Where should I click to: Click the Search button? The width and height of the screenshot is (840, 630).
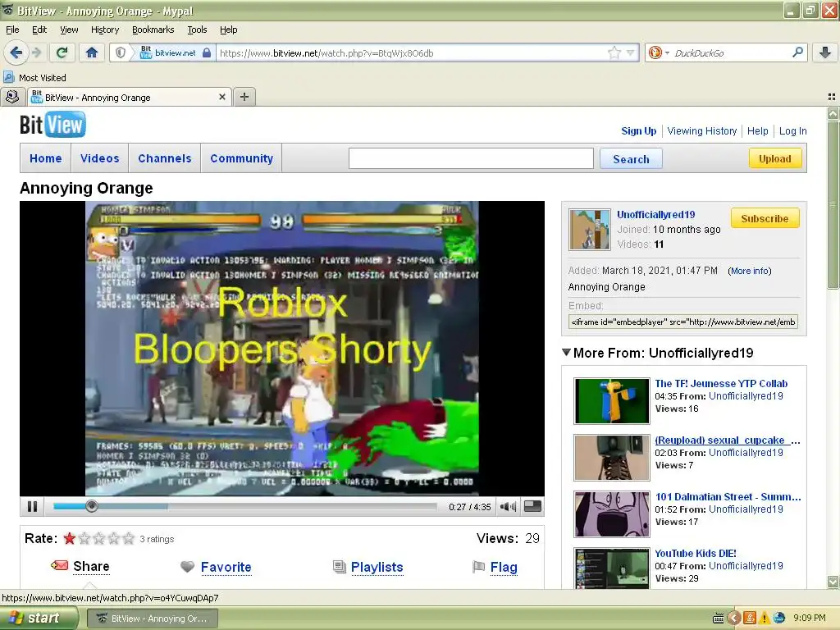631,159
